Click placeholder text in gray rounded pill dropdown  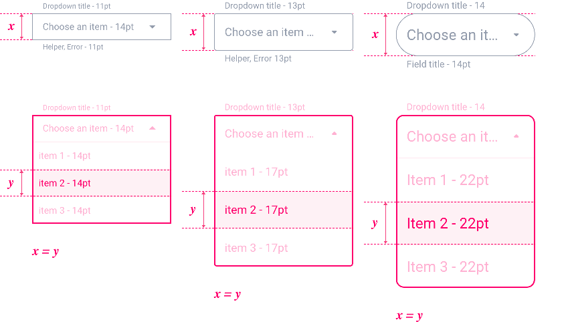[452, 35]
